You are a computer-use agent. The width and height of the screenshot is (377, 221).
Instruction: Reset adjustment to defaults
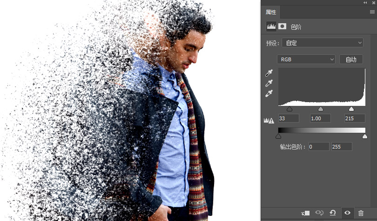333,213
